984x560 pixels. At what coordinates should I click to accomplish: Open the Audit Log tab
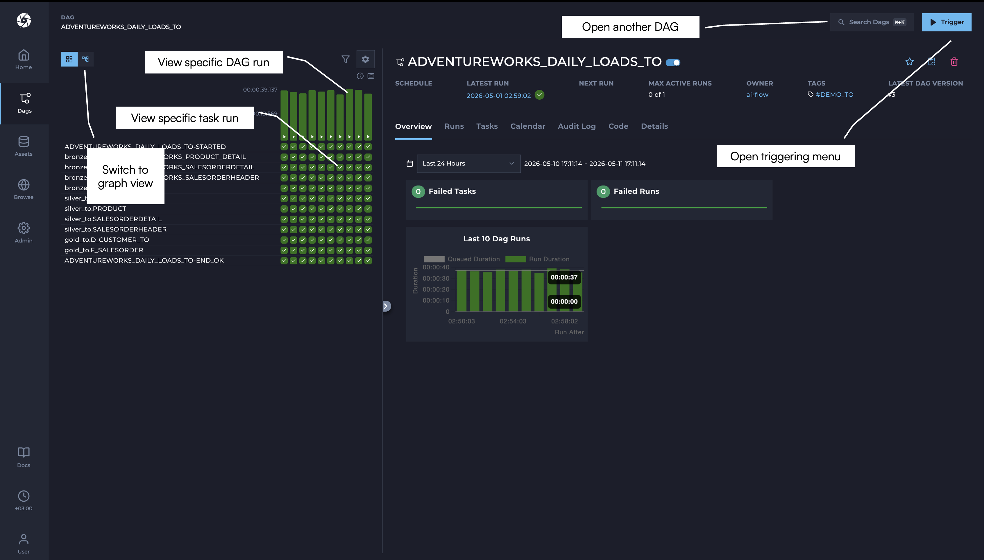pos(577,126)
